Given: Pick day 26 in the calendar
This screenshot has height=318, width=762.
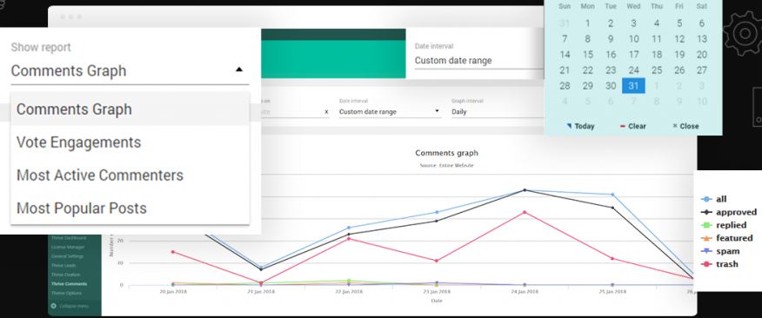Looking at the screenshot, I should (679, 70).
